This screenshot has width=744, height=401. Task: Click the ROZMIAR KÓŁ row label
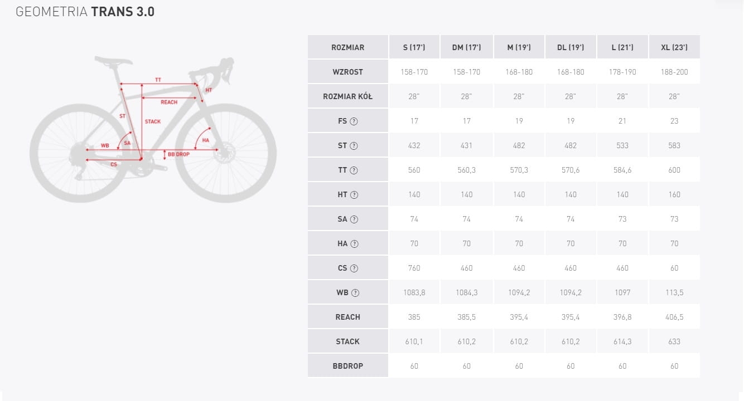pos(347,96)
